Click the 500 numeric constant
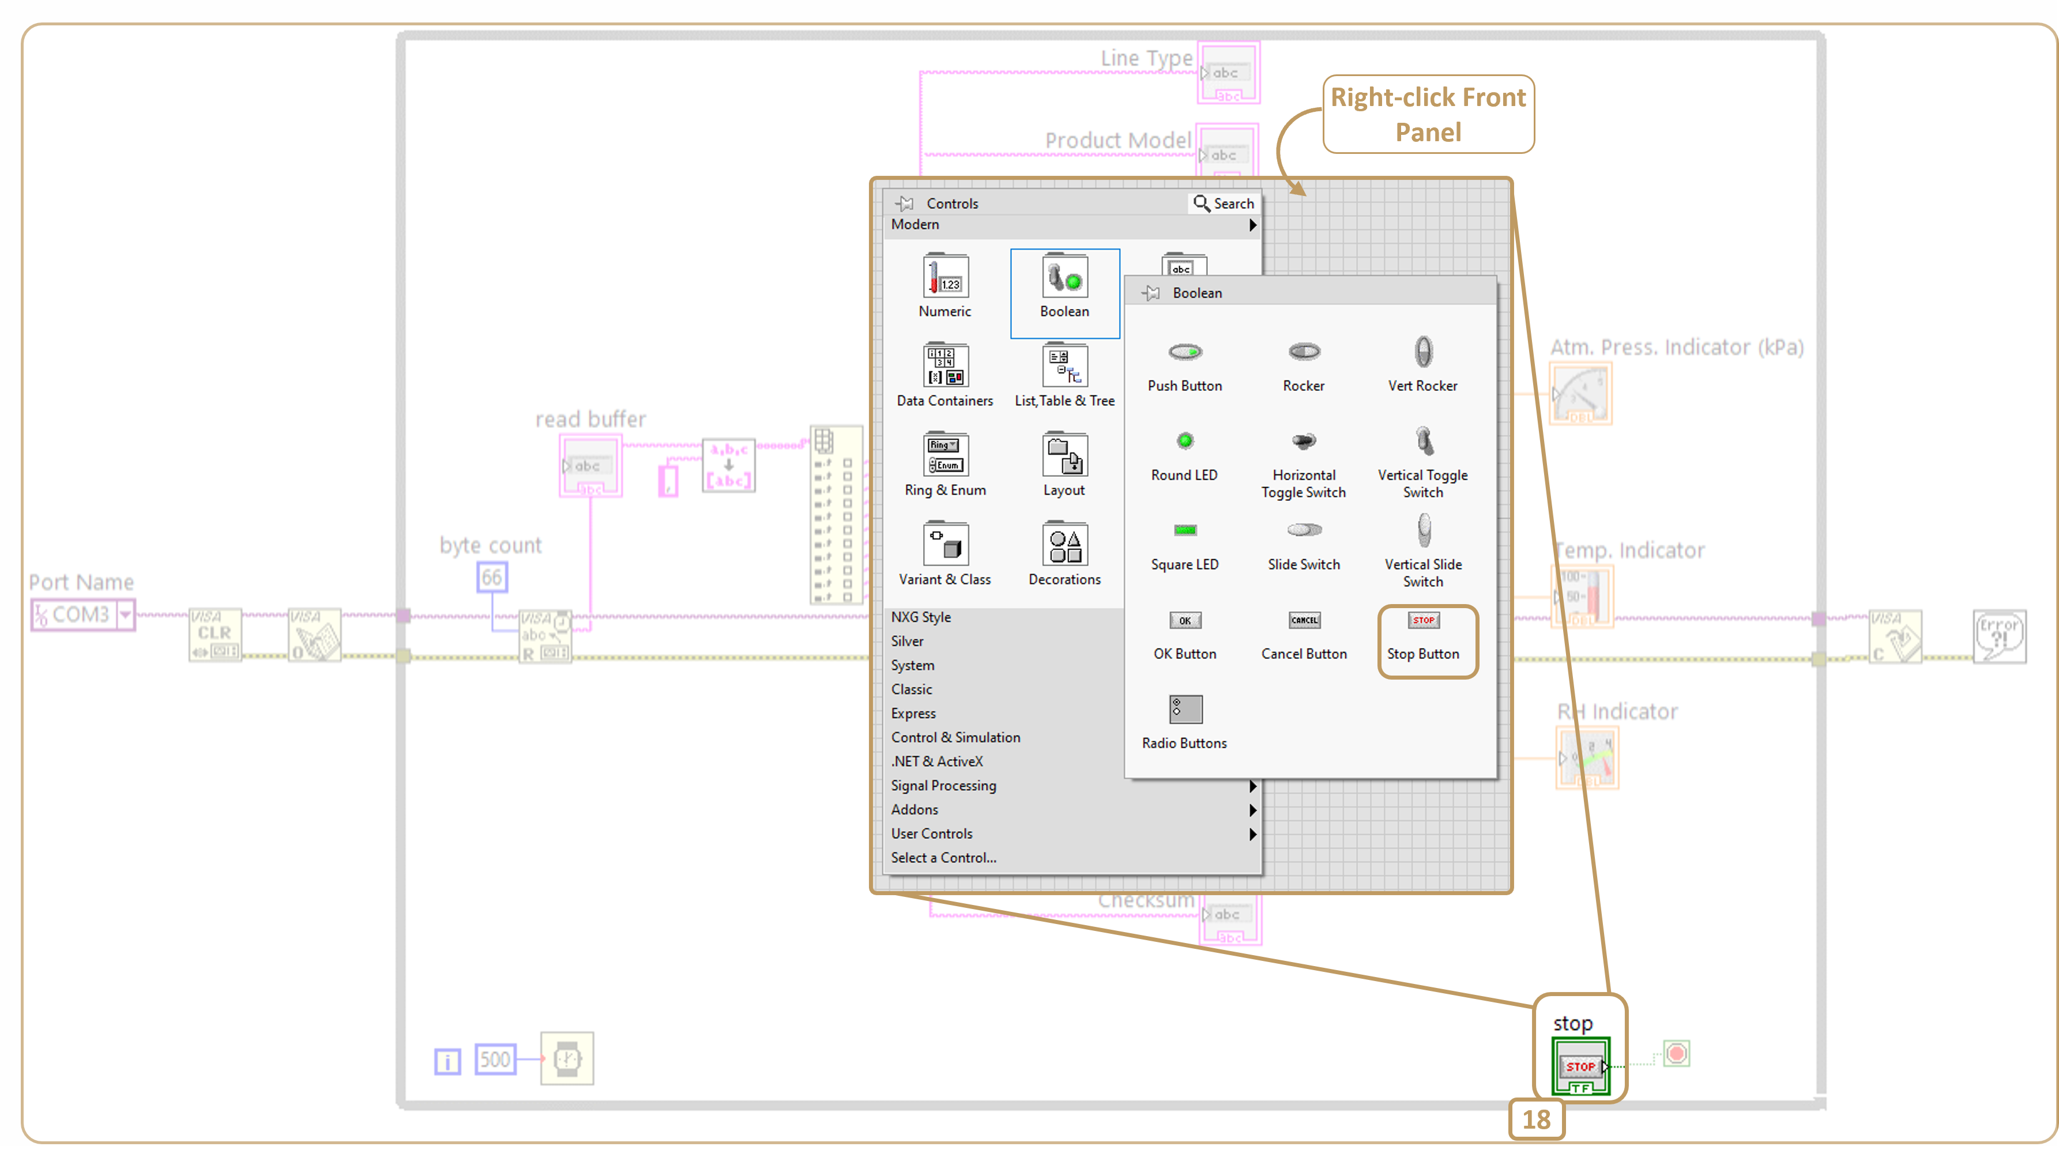 (x=495, y=1059)
